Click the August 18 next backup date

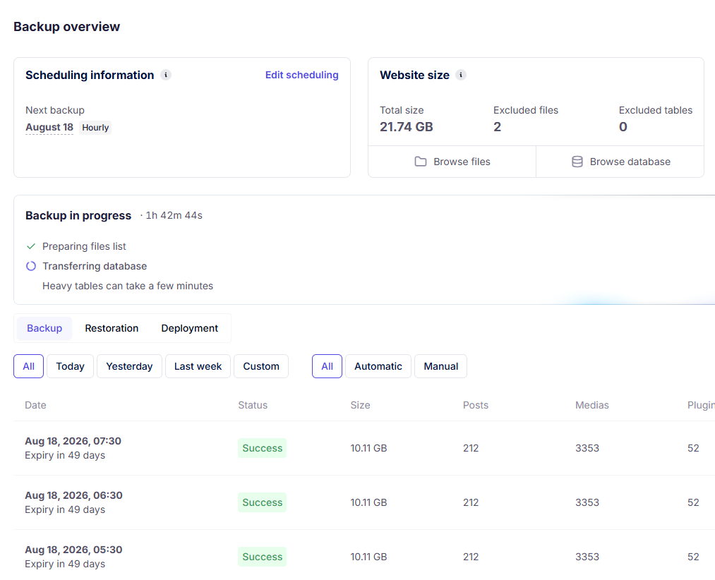tap(49, 127)
